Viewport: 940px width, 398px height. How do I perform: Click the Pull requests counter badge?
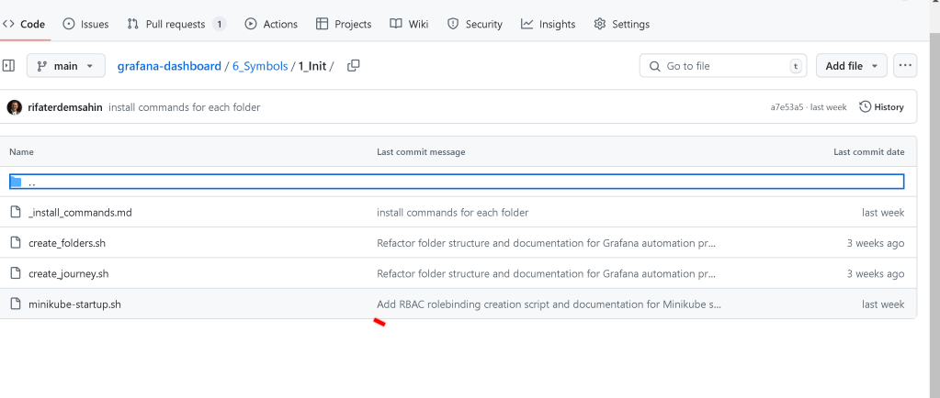coord(220,24)
